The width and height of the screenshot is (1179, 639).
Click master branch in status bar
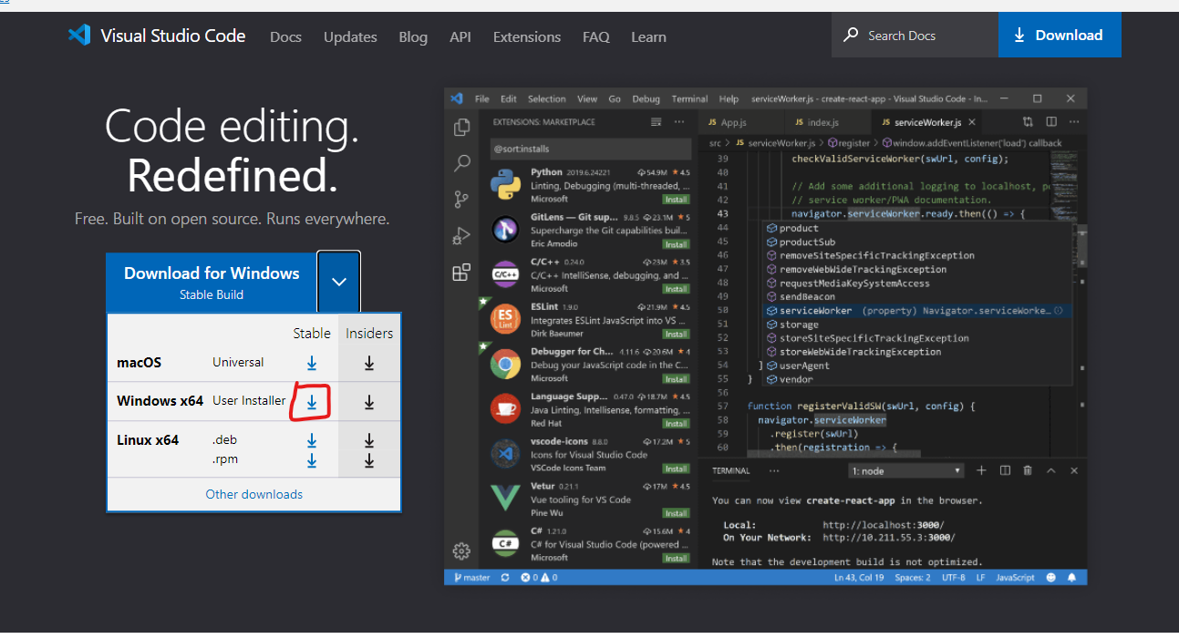coord(471,578)
